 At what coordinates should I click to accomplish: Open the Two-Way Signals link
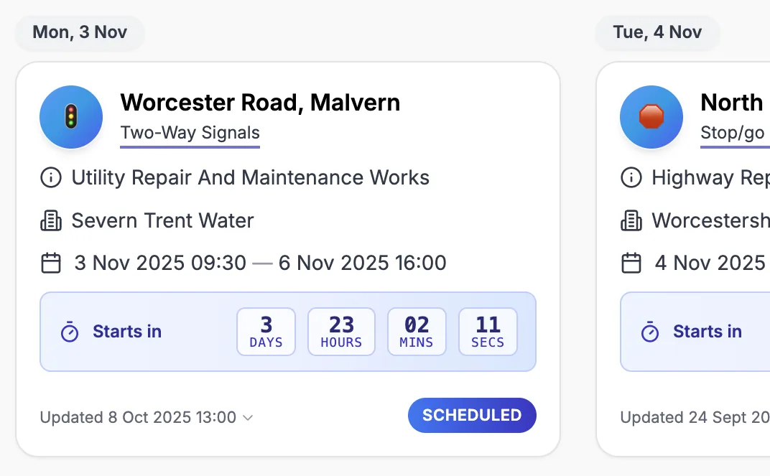click(190, 133)
